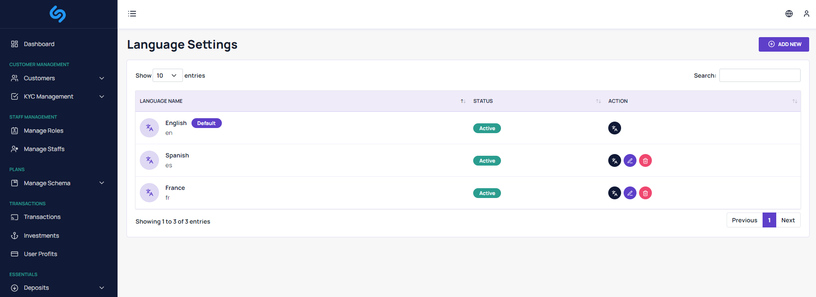Edit the France language entry

[x=630, y=193]
